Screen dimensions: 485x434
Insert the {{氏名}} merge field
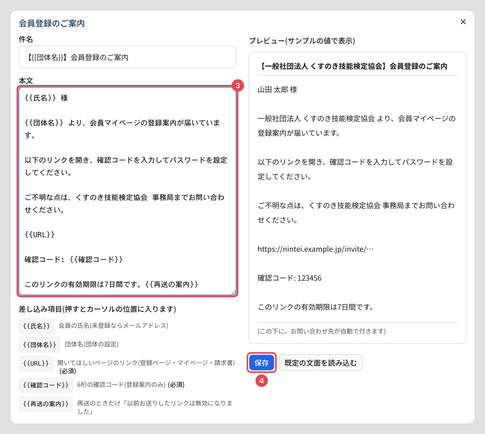(x=37, y=326)
